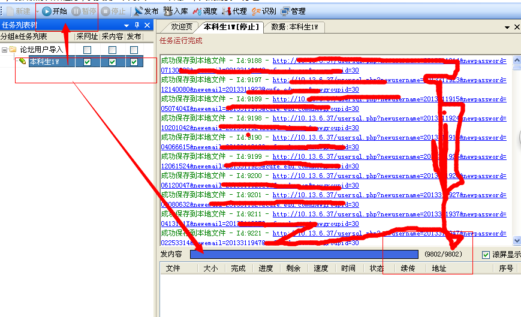Open the 管理 management tool
This screenshot has height=317, width=521.
tap(293, 11)
